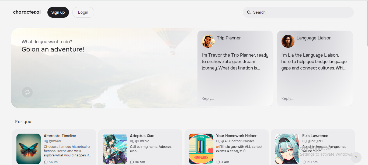Click the page vertical scrollbar
Image resolution: width=368 pixels, height=165 pixels.
[367, 24]
